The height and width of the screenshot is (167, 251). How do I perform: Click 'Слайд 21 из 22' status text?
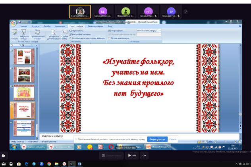17,142
